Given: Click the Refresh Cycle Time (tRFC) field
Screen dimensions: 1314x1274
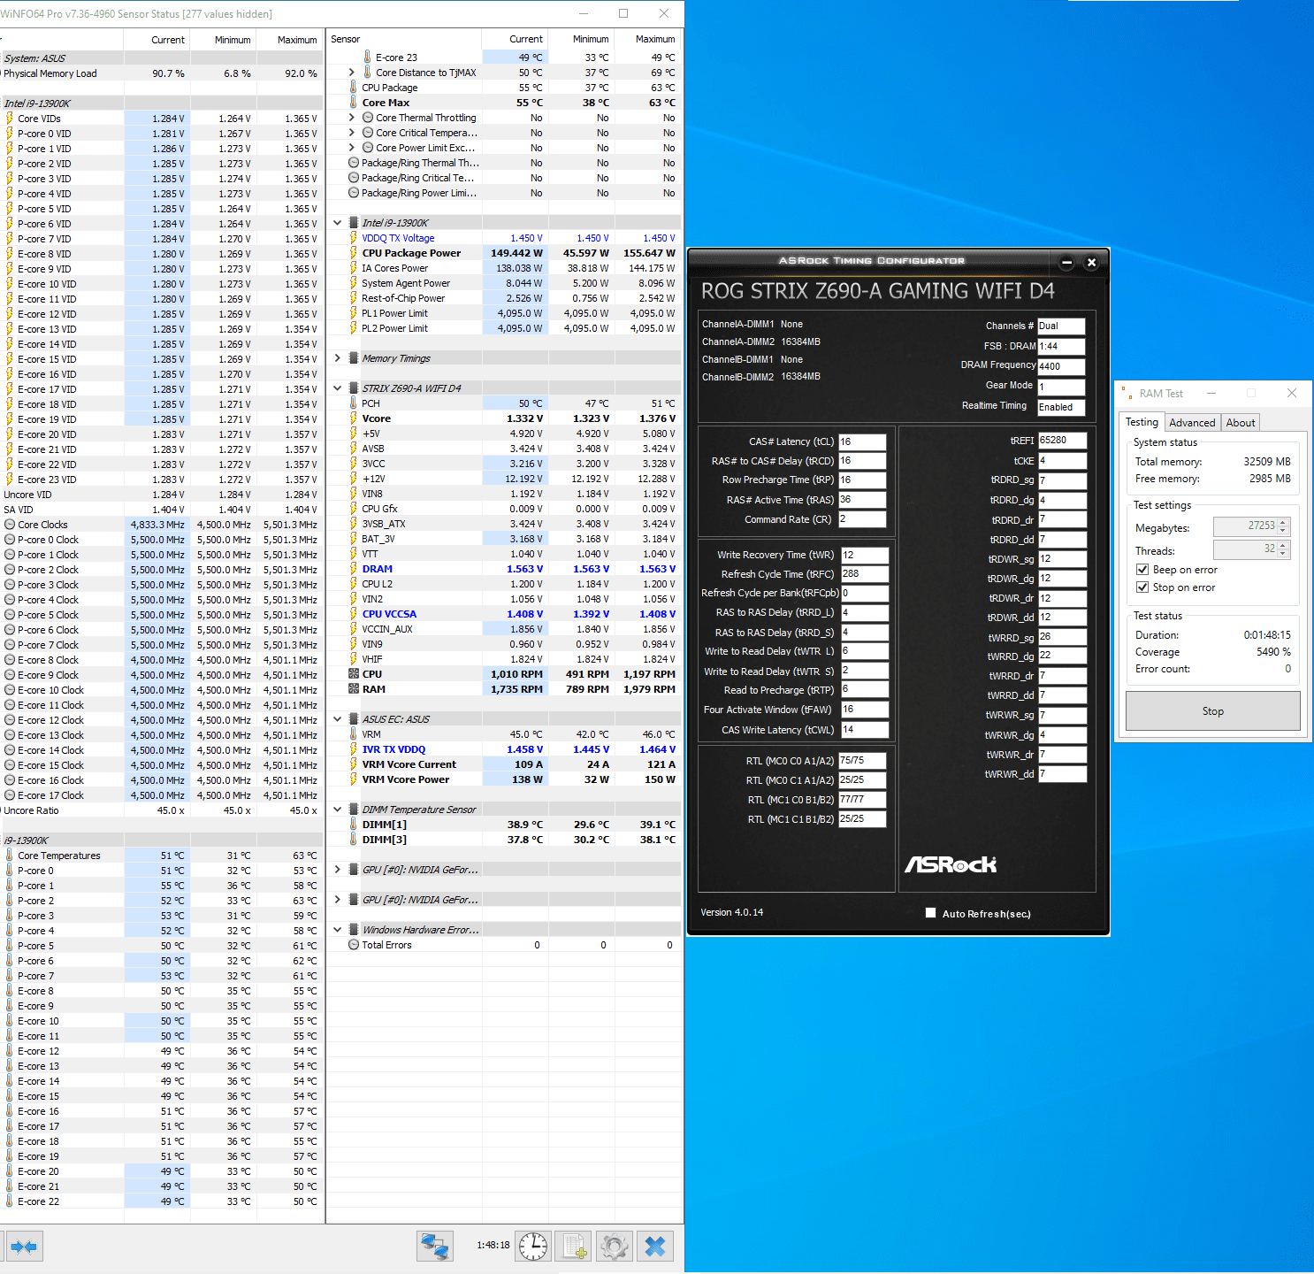Looking at the screenshot, I should point(864,573).
